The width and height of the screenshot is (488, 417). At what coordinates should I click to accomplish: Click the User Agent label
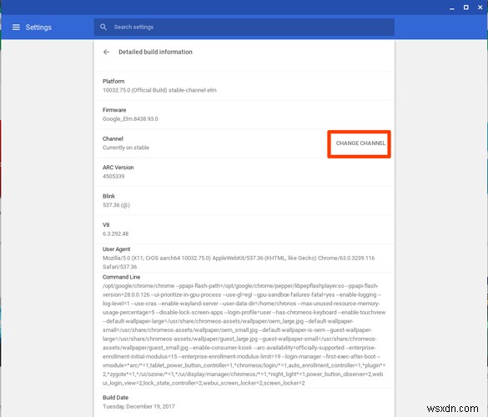coord(117,249)
